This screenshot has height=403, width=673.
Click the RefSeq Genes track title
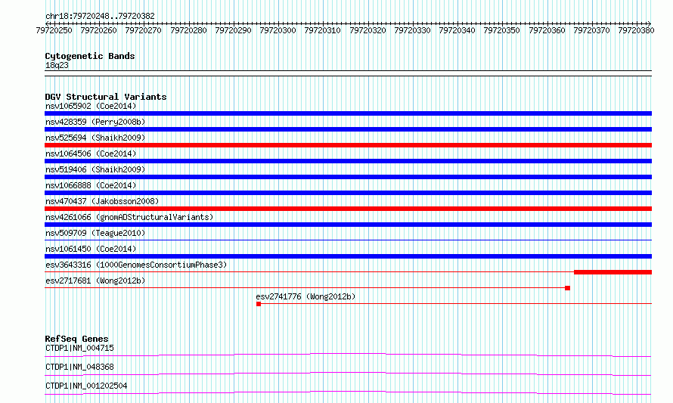click(76, 339)
